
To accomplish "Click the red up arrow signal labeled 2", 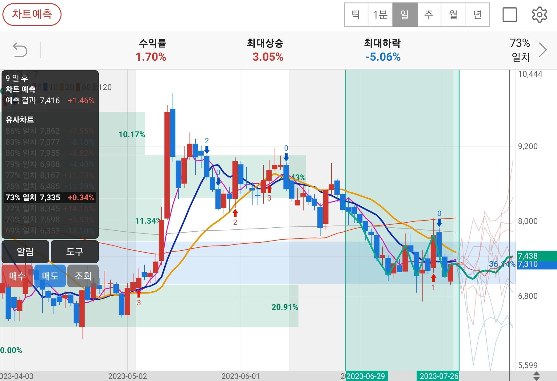I will [x=235, y=213].
